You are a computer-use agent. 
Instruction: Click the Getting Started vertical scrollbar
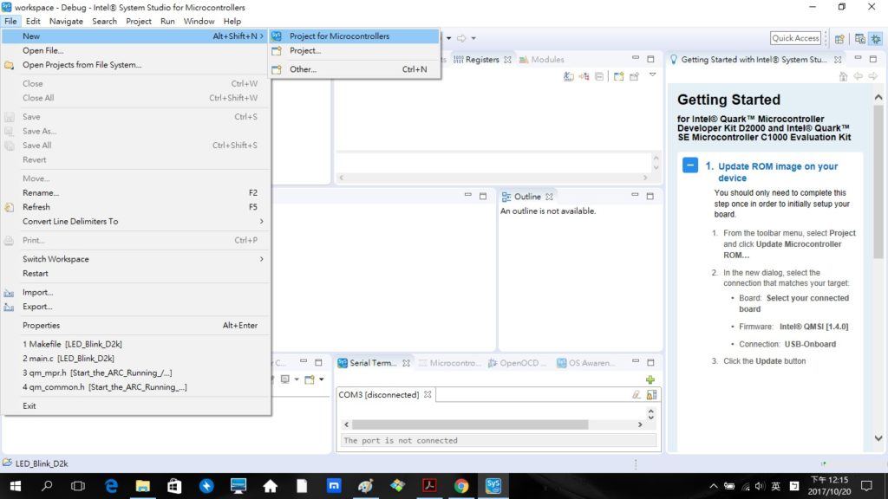click(x=878, y=181)
